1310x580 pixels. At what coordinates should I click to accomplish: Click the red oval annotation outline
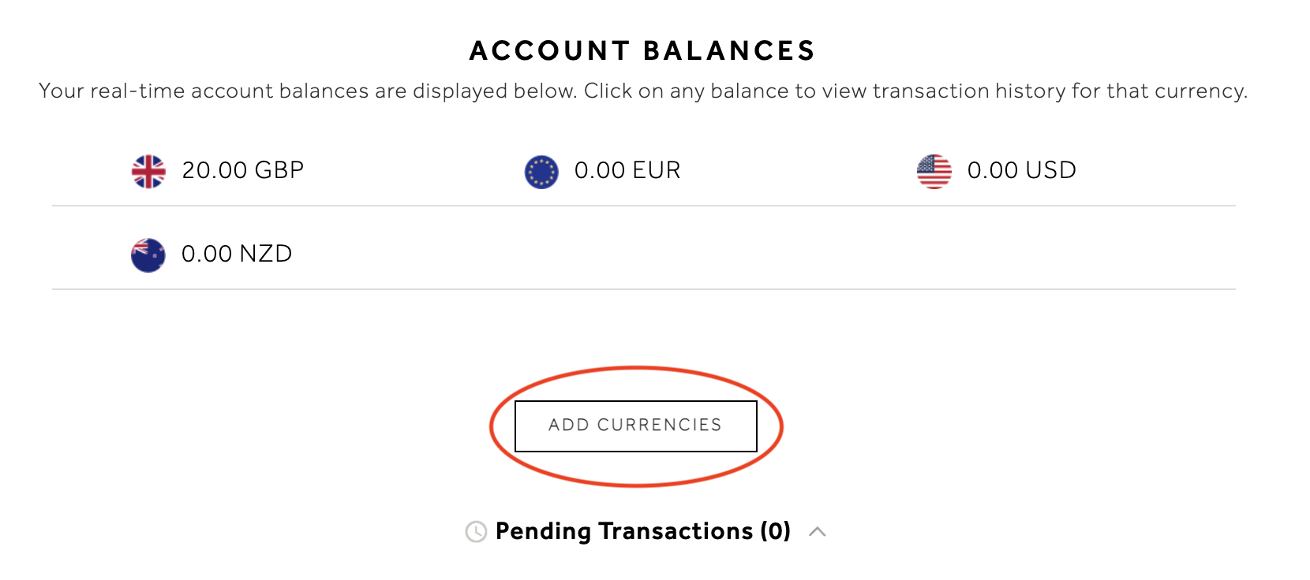tap(636, 368)
